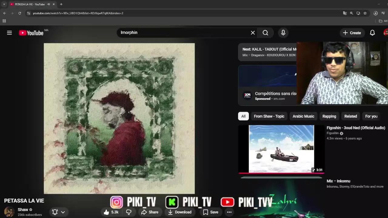Open the apps grid in bookmarks bar
Image resolution: width=388 pixels, height=218 pixels.
[x=4, y=21]
